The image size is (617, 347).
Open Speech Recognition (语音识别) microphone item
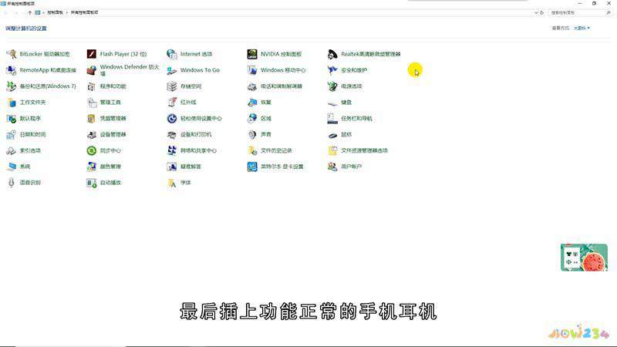tap(24, 183)
